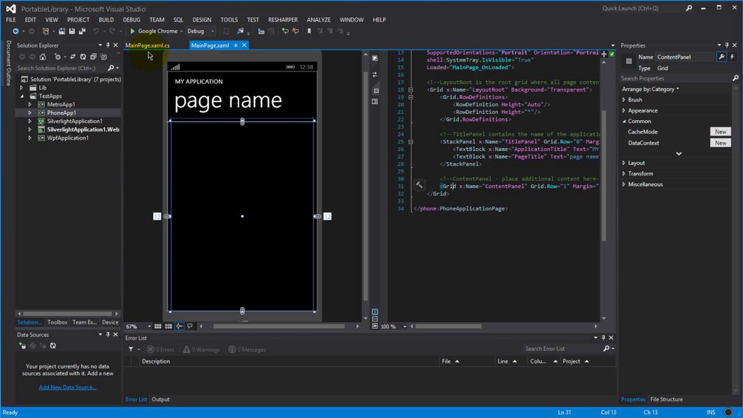Viewport: 743px width, 418px height.
Task: Click the Add New Data Source icon in Data Sources
Action: (x=22, y=346)
